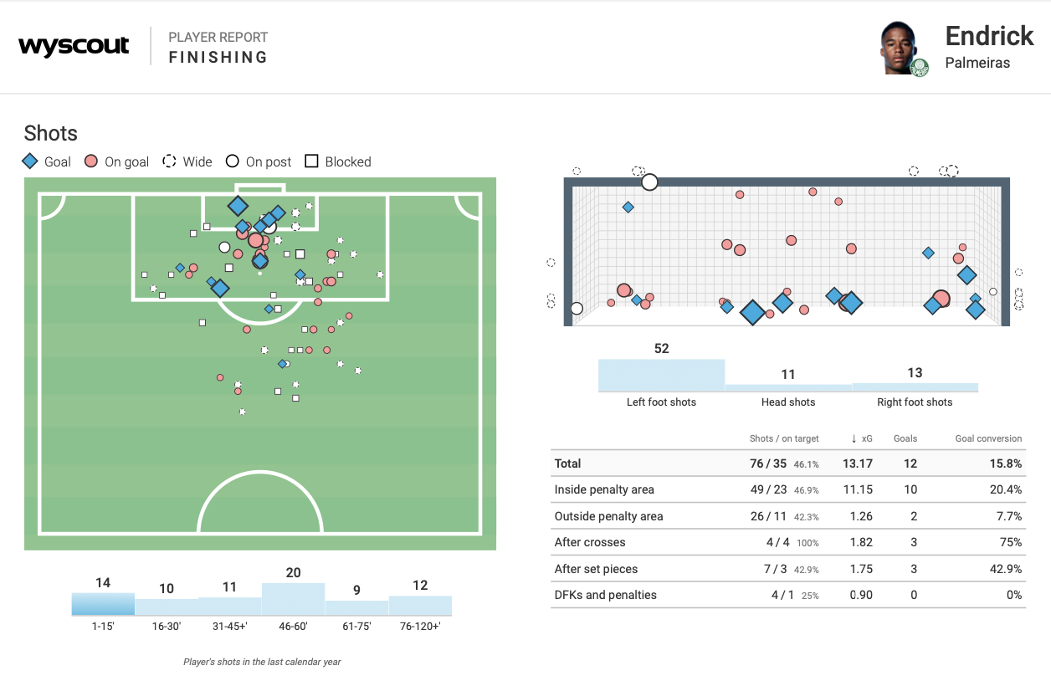Click the Inside penalty area table row
Image resolution: width=1051 pixels, height=681 pixels.
pyautogui.click(x=787, y=489)
